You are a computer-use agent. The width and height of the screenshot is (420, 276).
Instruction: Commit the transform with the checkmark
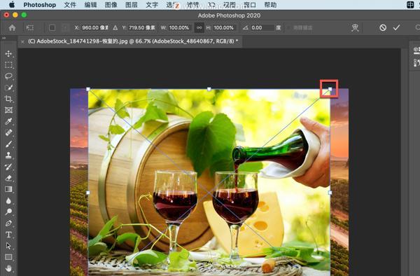click(396, 27)
